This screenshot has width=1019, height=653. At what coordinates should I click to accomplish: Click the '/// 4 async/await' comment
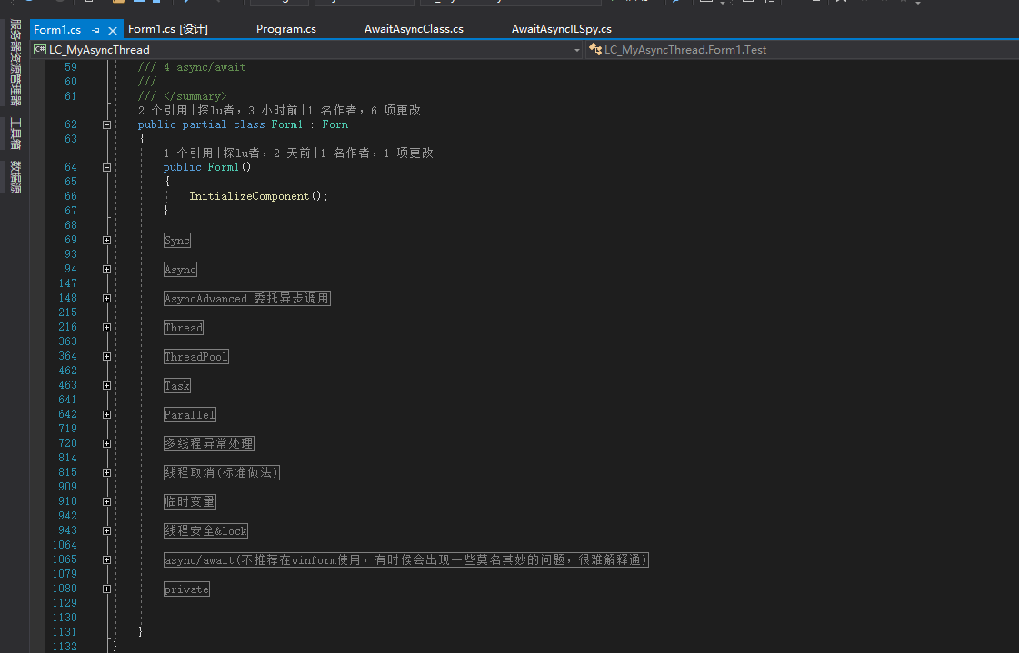point(192,67)
